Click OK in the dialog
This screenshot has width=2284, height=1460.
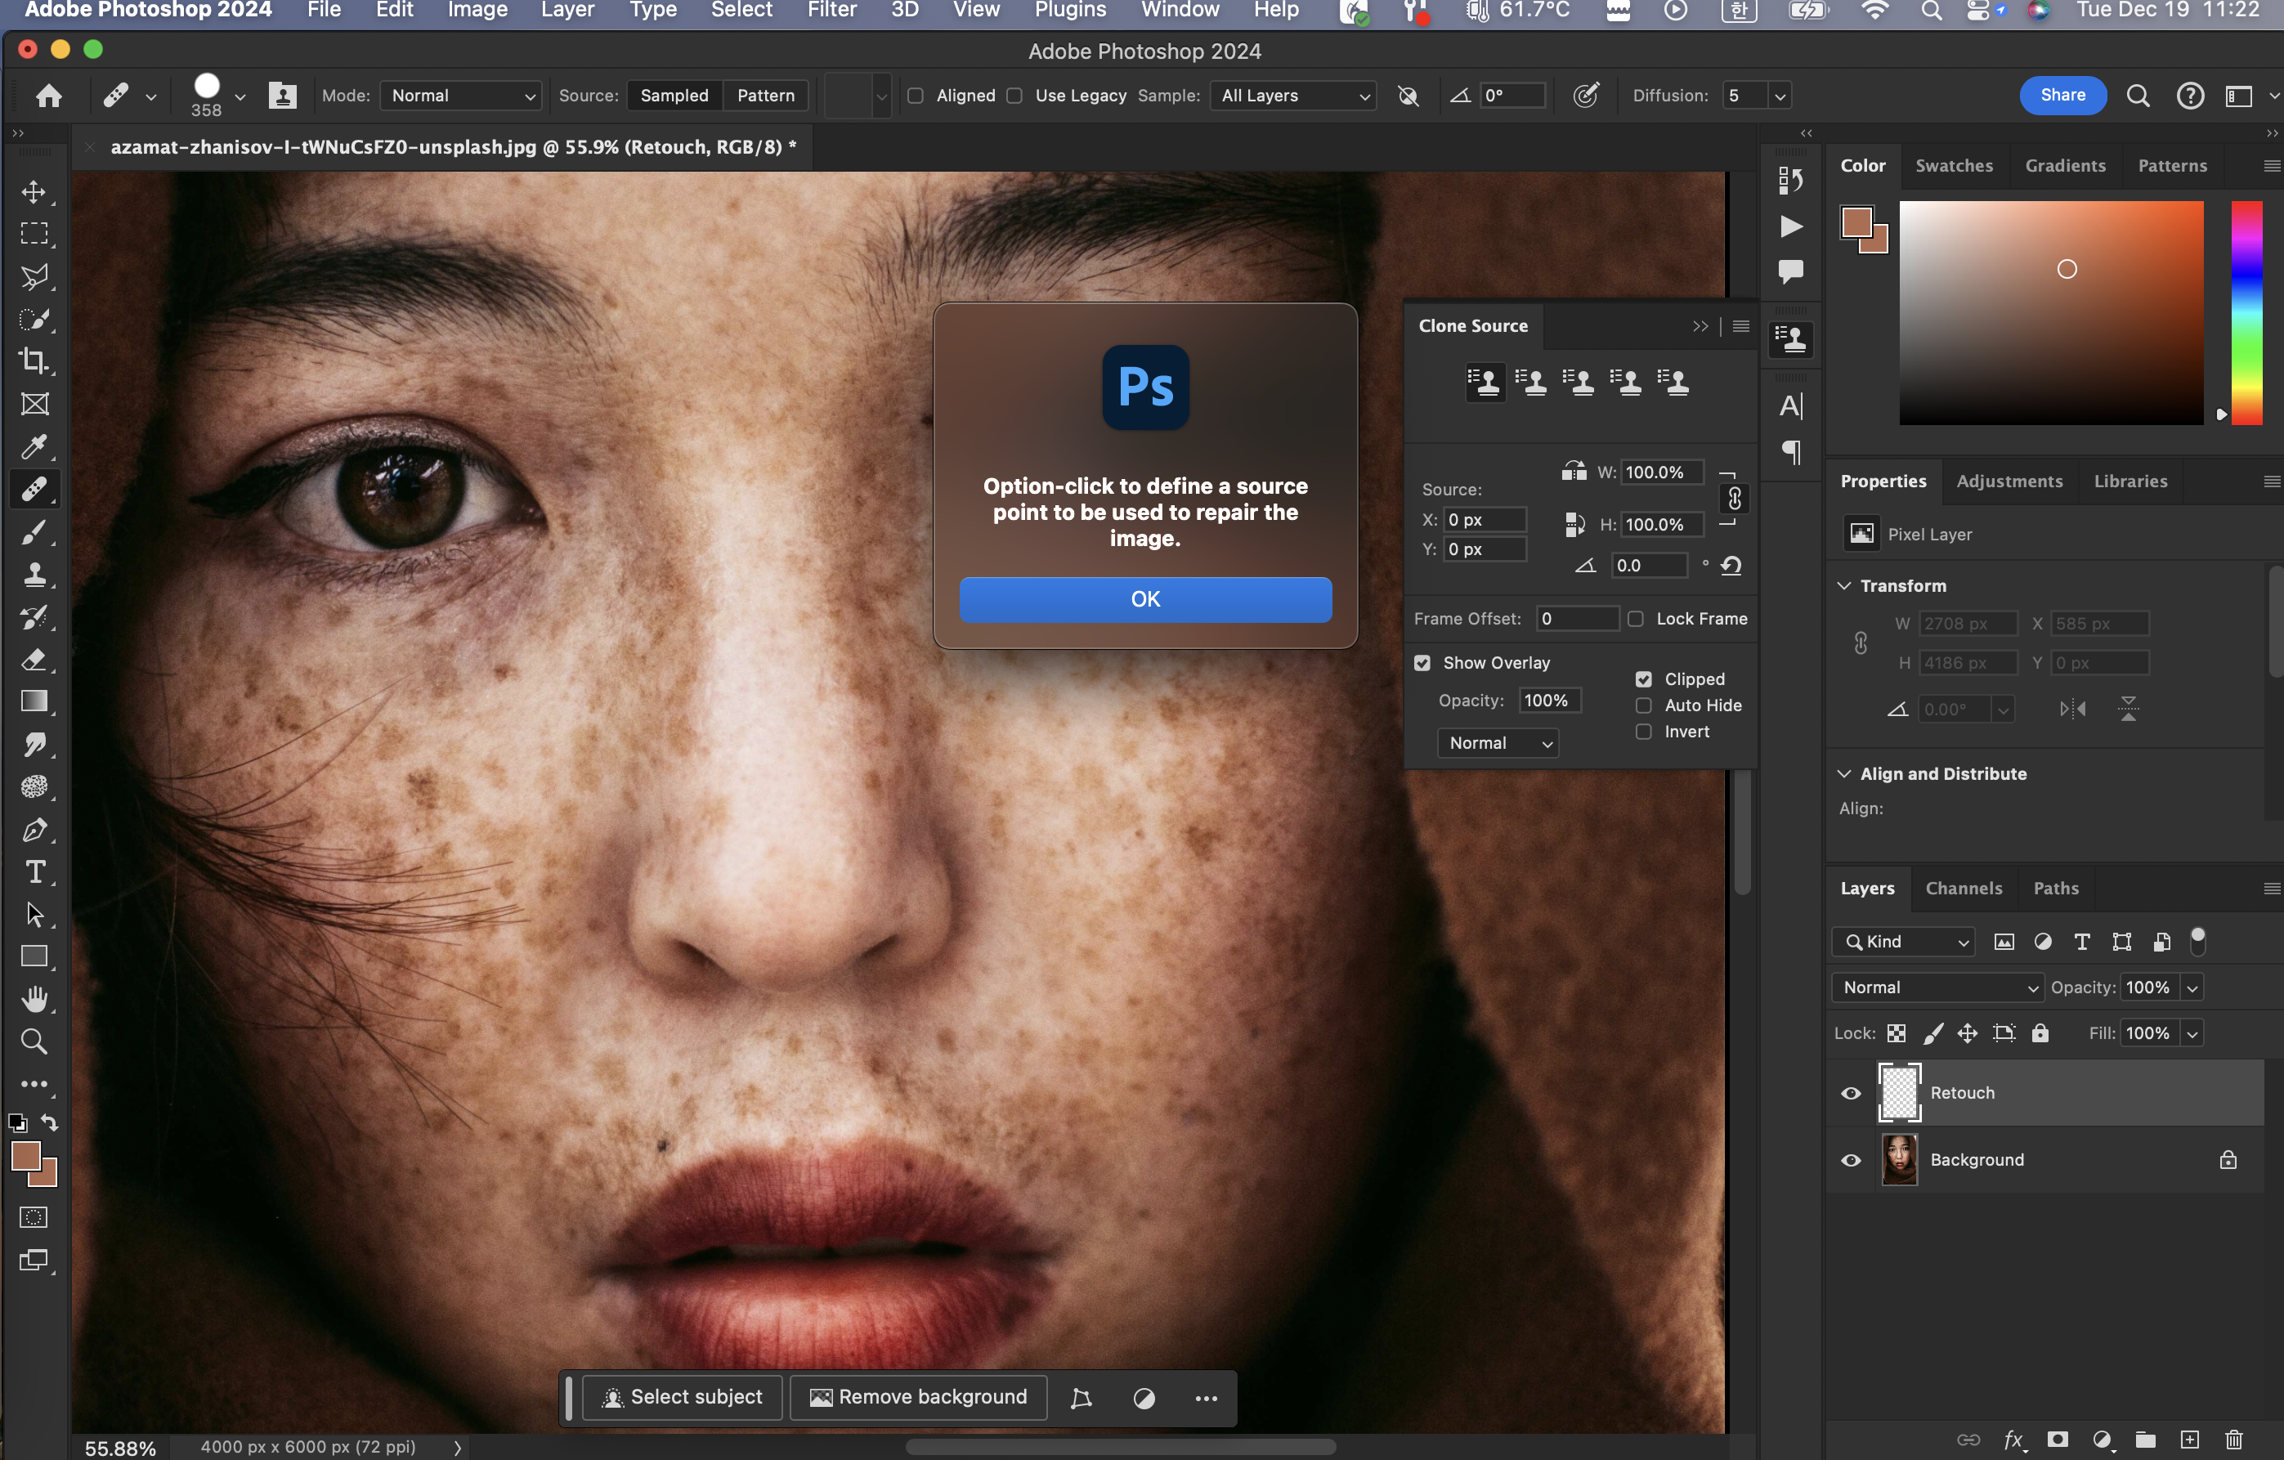pyautogui.click(x=1144, y=598)
